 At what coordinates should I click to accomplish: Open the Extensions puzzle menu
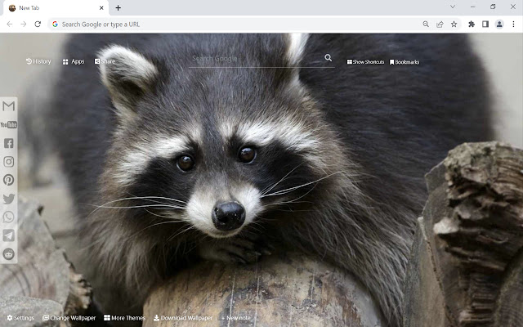tap(472, 24)
